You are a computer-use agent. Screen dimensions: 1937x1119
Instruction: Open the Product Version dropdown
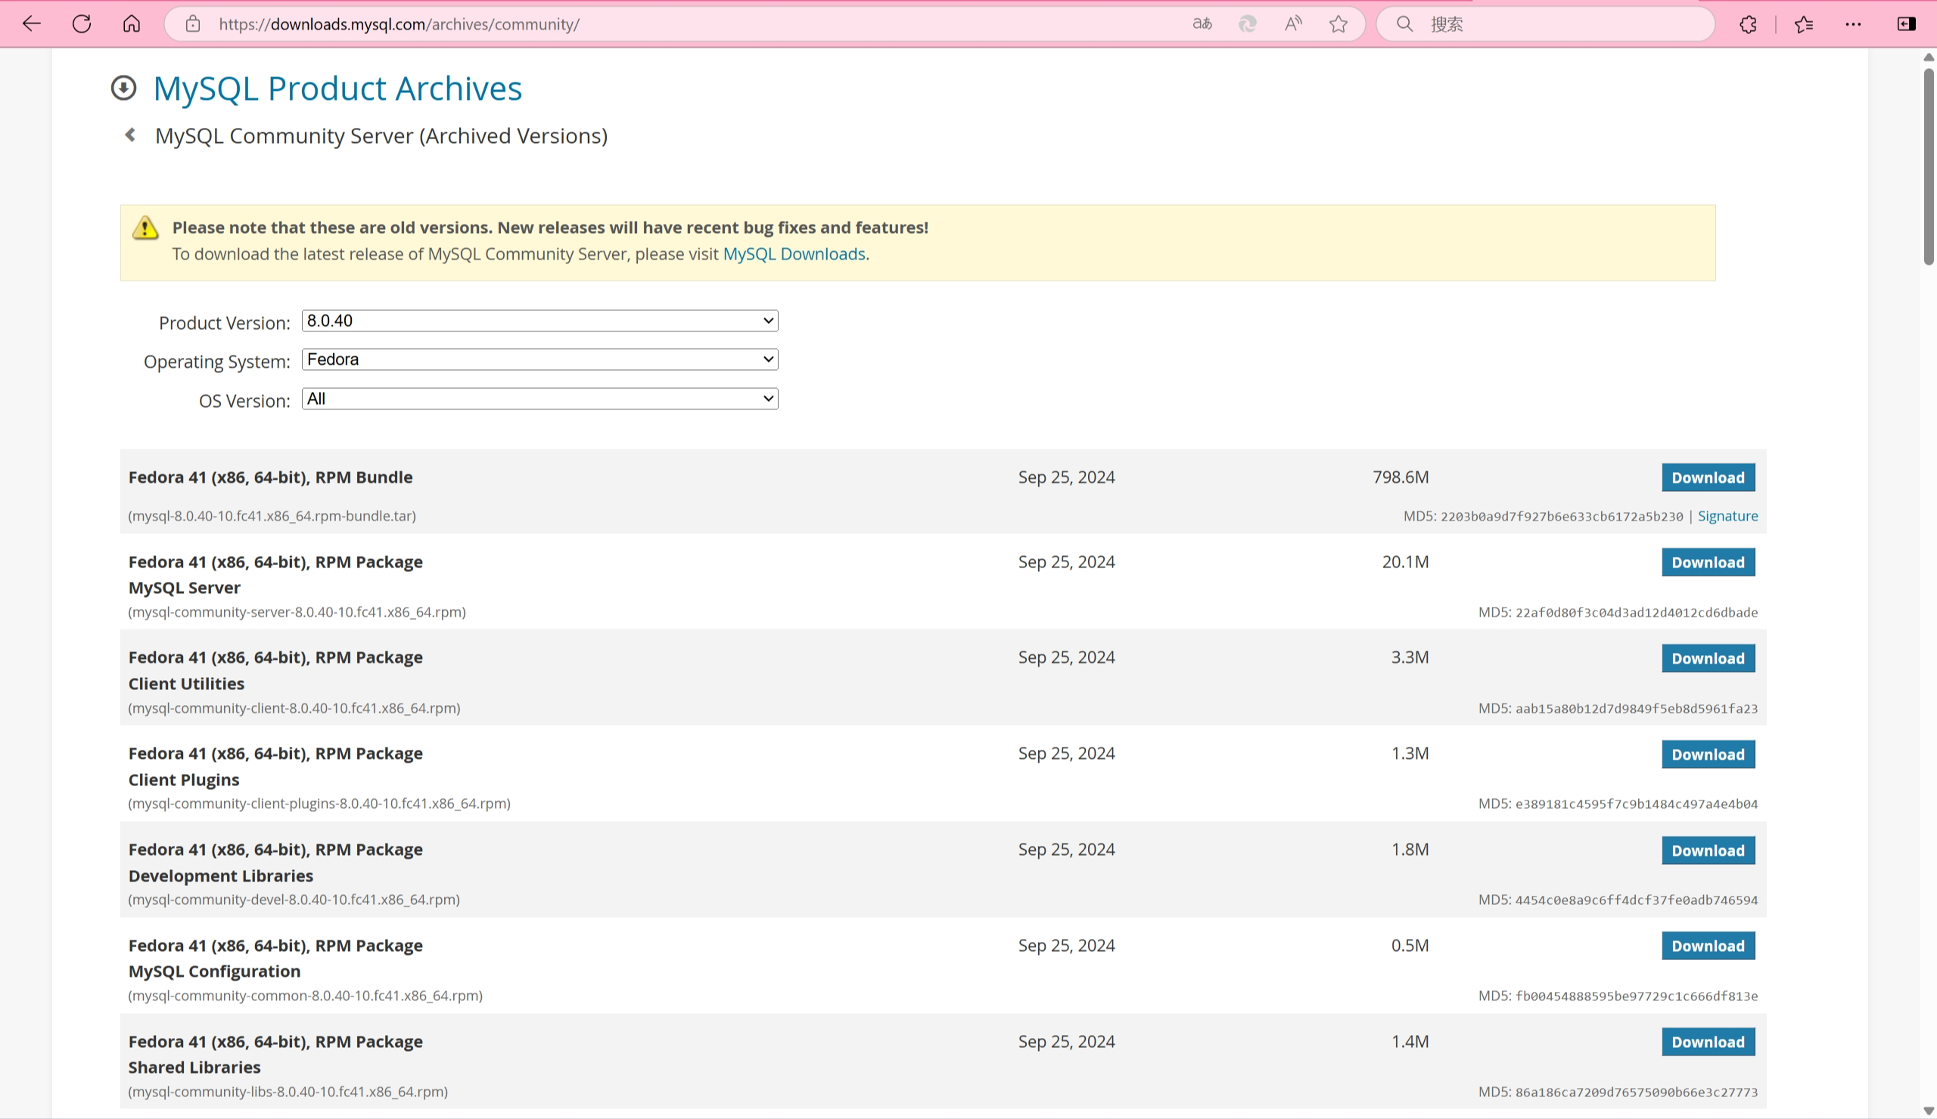[x=539, y=321]
